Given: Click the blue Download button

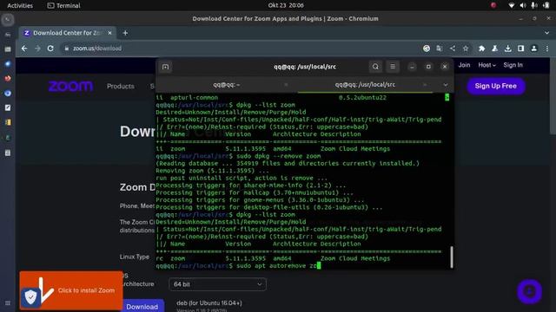Looking at the screenshot, I should click(x=142, y=306).
